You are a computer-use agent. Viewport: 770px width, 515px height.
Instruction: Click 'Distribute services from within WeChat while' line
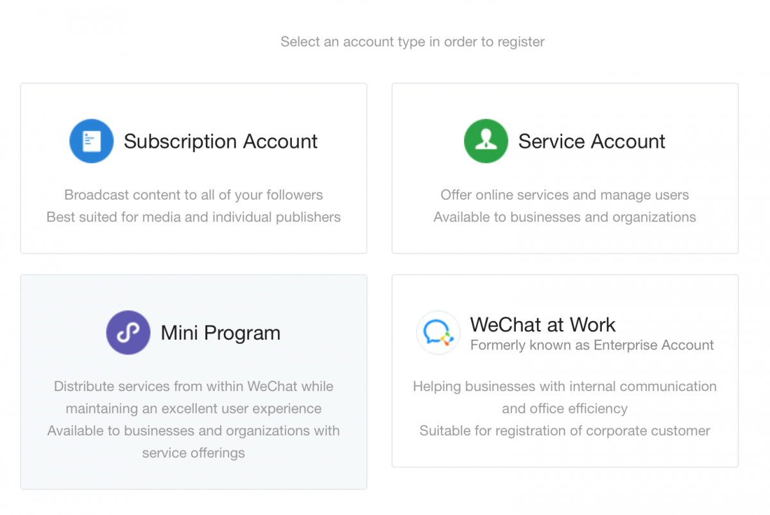tap(193, 387)
